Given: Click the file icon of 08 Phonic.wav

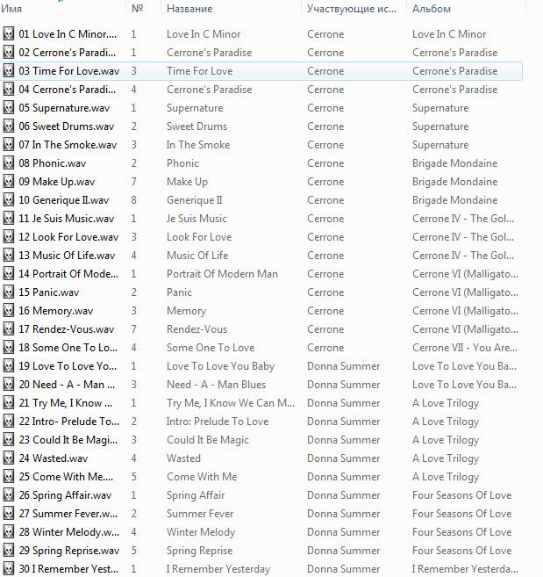Looking at the screenshot, I should click(9, 163).
